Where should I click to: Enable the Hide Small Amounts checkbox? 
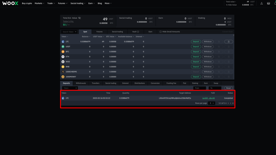coord(160,32)
